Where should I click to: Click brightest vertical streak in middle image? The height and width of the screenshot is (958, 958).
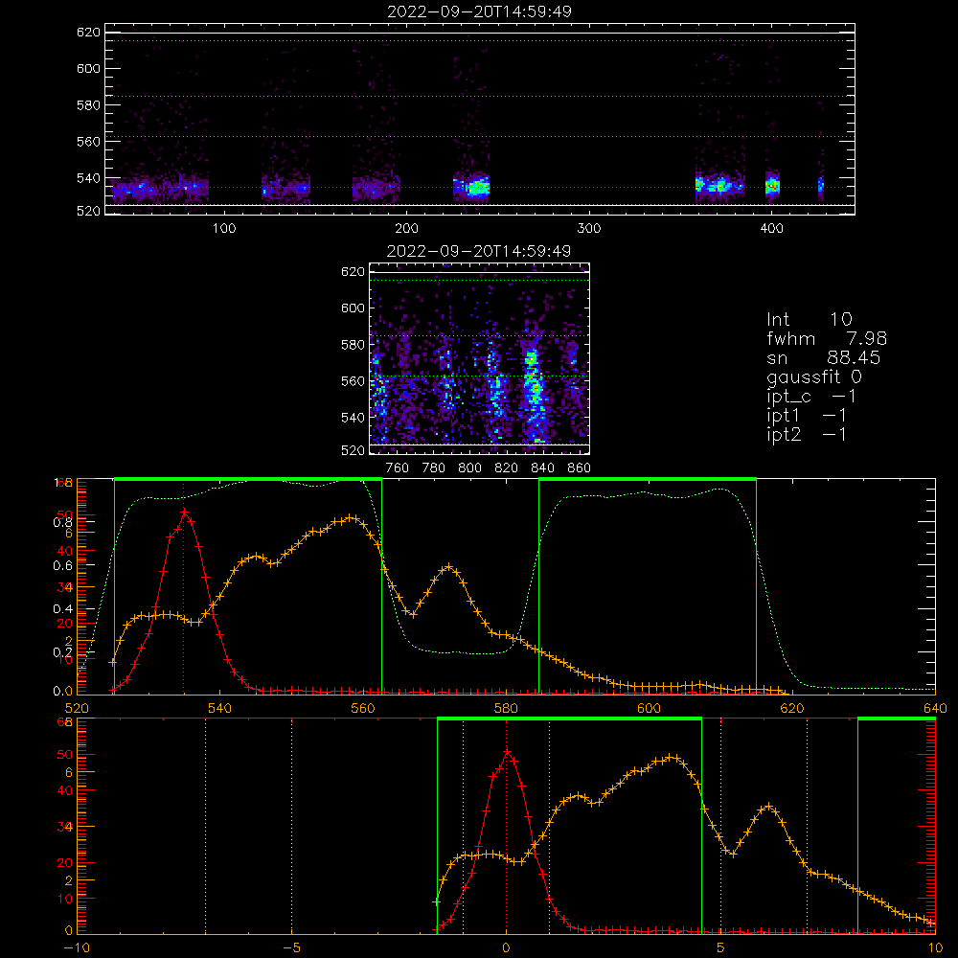tap(534, 391)
